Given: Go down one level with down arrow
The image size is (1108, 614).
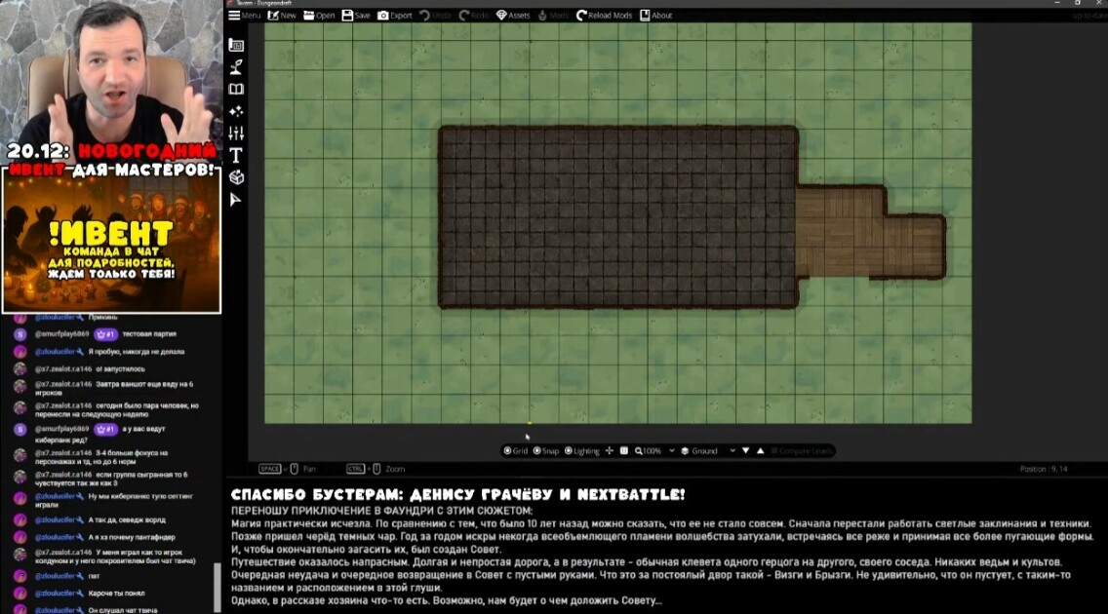Looking at the screenshot, I should point(745,451).
